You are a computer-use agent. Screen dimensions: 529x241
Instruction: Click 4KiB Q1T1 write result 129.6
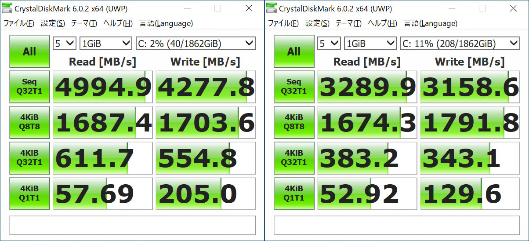coord(470,194)
